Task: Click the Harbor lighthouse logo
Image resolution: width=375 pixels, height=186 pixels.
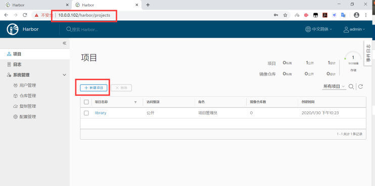Action: pyautogui.click(x=13, y=29)
